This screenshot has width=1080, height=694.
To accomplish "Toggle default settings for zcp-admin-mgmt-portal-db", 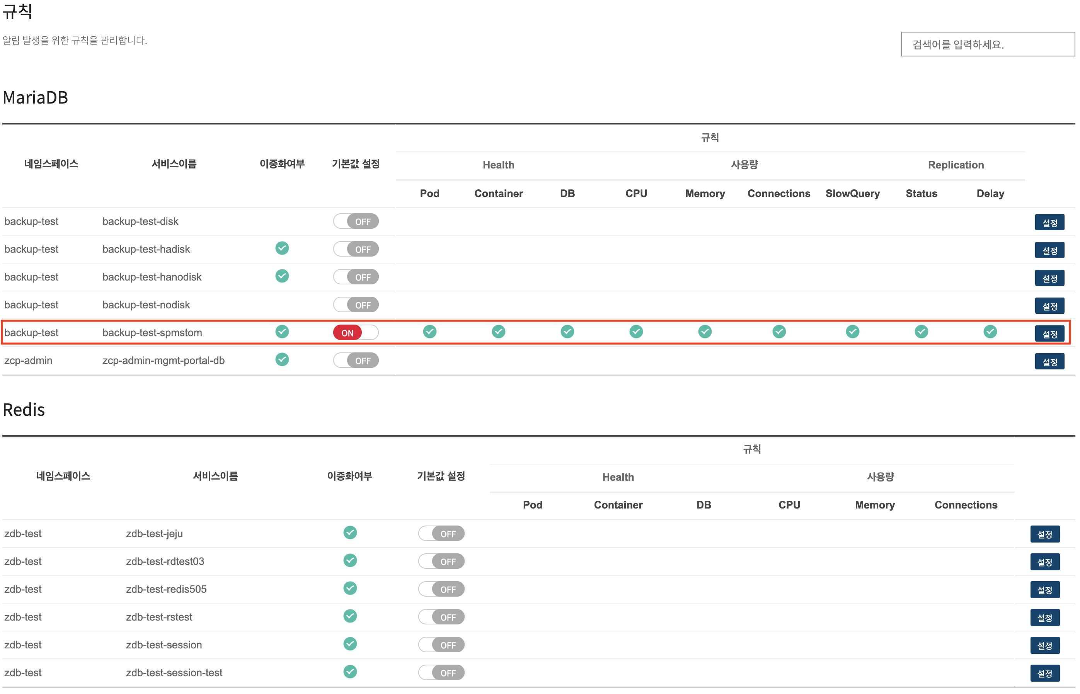I will coord(356,361).
